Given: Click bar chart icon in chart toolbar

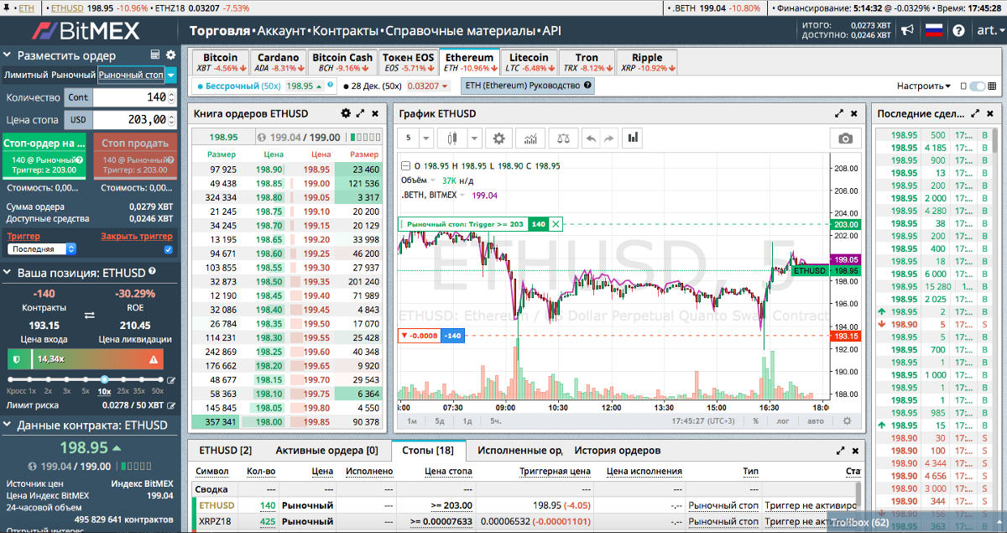Looking at the screenshot, I should point(633,137).
